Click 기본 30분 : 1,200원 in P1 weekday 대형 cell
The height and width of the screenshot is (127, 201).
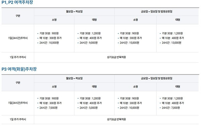pos(90,33)
